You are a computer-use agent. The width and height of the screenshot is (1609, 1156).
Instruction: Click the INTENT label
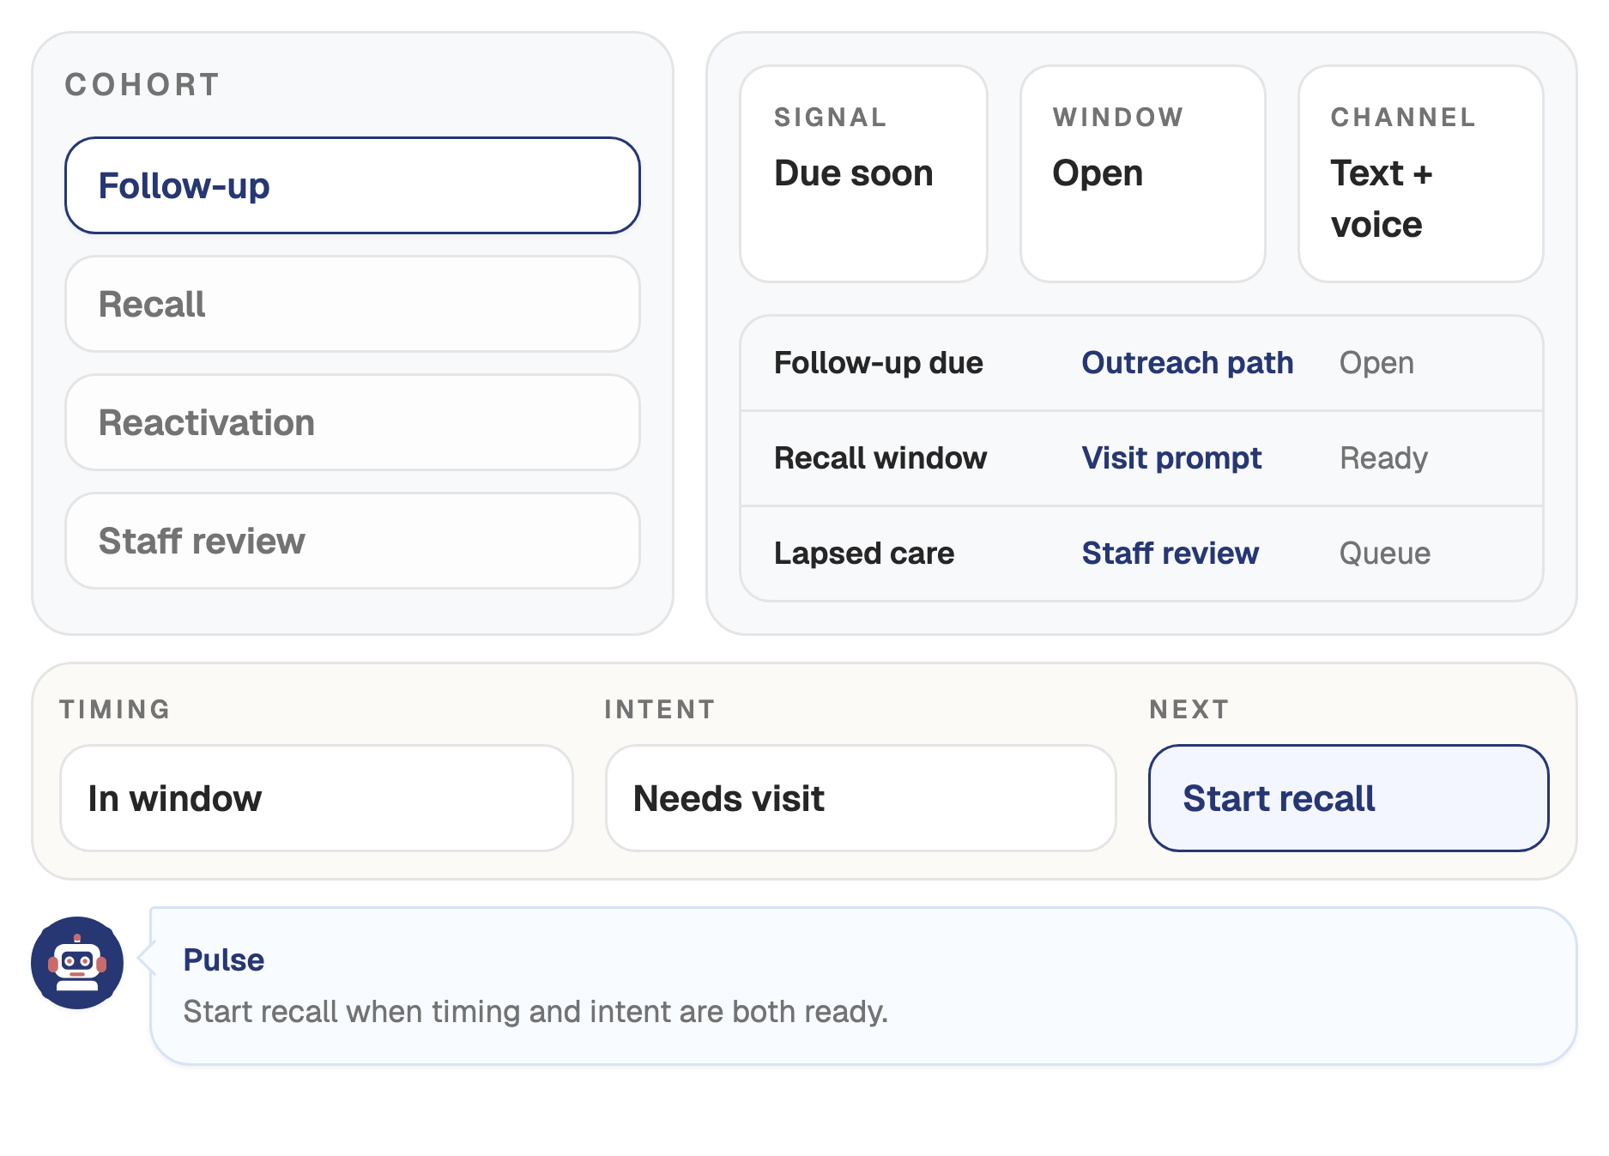tap(659, 710)
